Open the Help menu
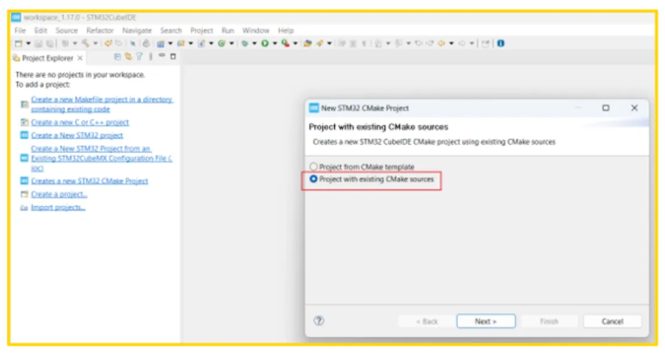 tap(286, 30)
